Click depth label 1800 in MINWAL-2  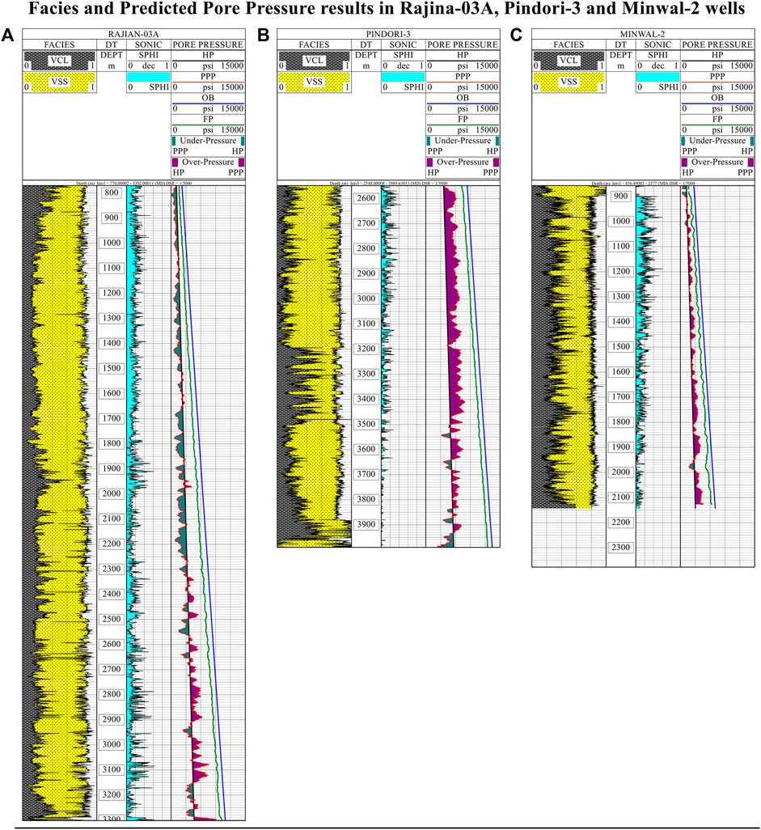tap(620, 422)
